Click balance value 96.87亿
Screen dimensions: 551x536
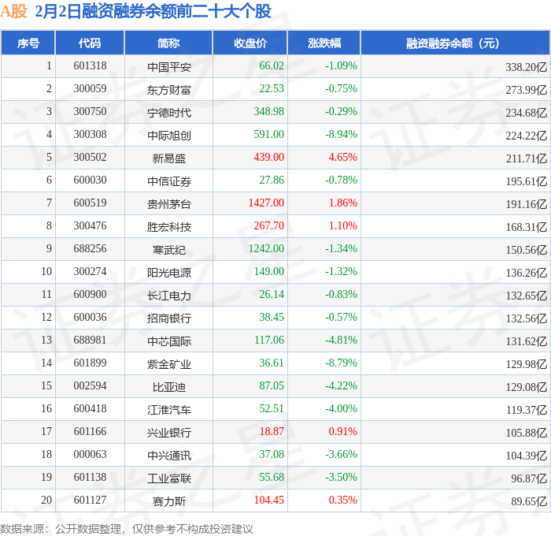pyautogui.click(x=529, y=478)
